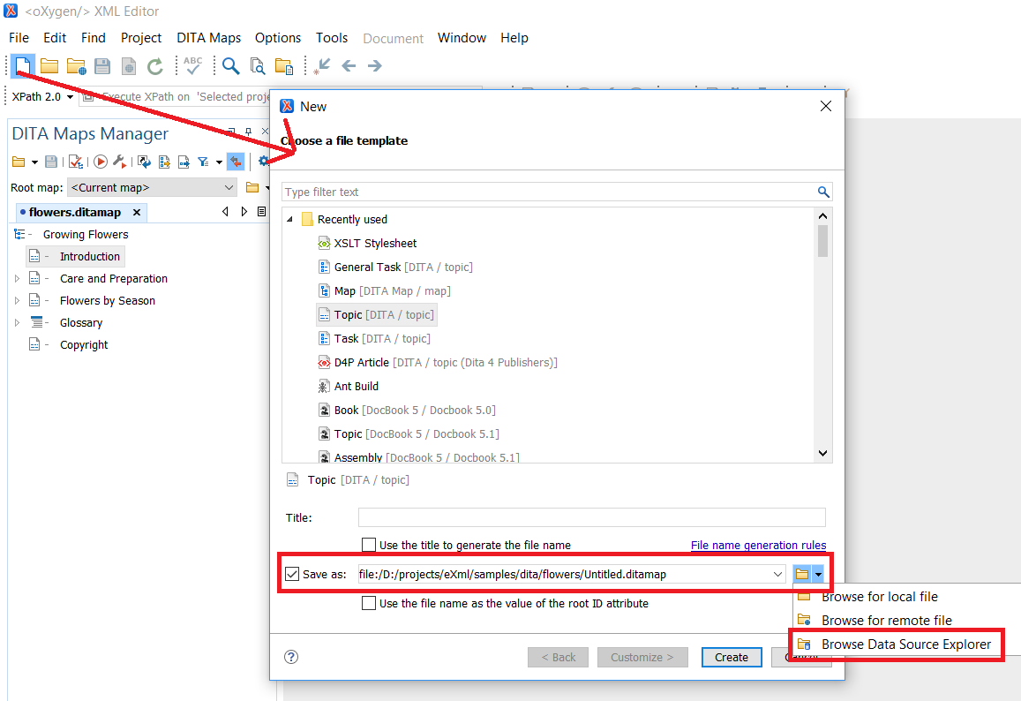Click the Back button
The image size is (1021, 701).
558,658
